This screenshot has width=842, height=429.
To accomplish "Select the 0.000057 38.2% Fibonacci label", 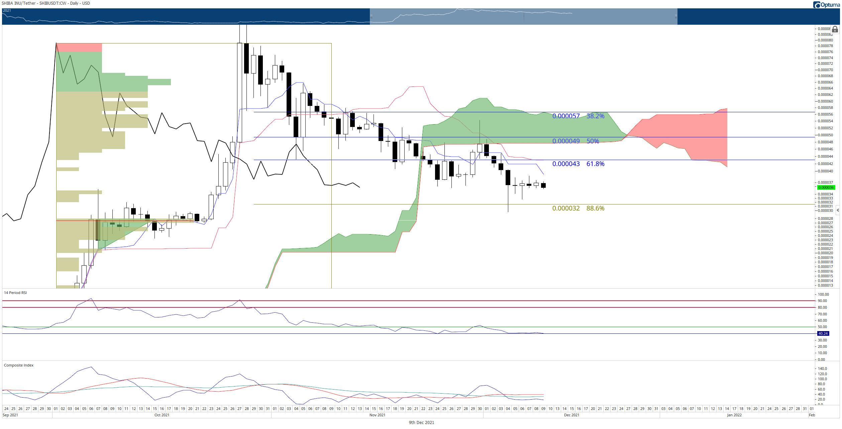I will pyautogui.click(x=578, y=116).
